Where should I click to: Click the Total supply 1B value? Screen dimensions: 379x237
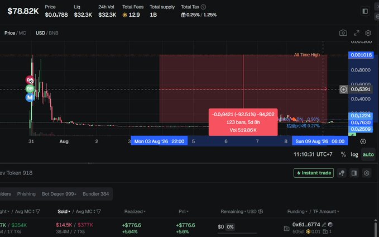153,15
